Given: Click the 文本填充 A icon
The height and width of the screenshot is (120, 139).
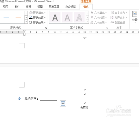Looking at the screenshot, I should (92, 13).
